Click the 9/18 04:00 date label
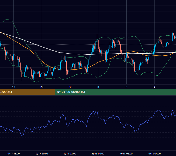This screenshot has height=156, width=176. (x=155, y=153)
